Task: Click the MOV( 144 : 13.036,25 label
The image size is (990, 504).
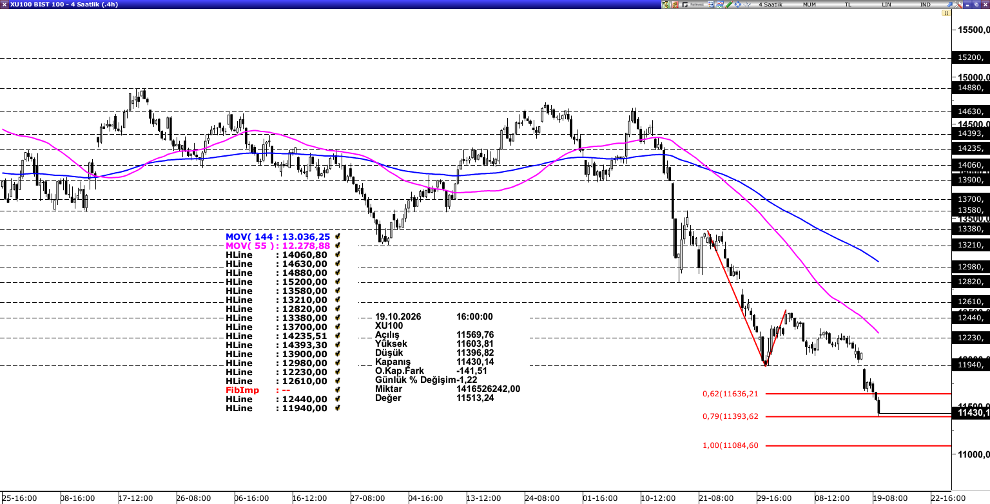Action: click(278, 237)
